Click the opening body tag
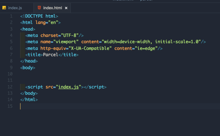220x136 pixels. pyautogui.click(x=27, y=68)
